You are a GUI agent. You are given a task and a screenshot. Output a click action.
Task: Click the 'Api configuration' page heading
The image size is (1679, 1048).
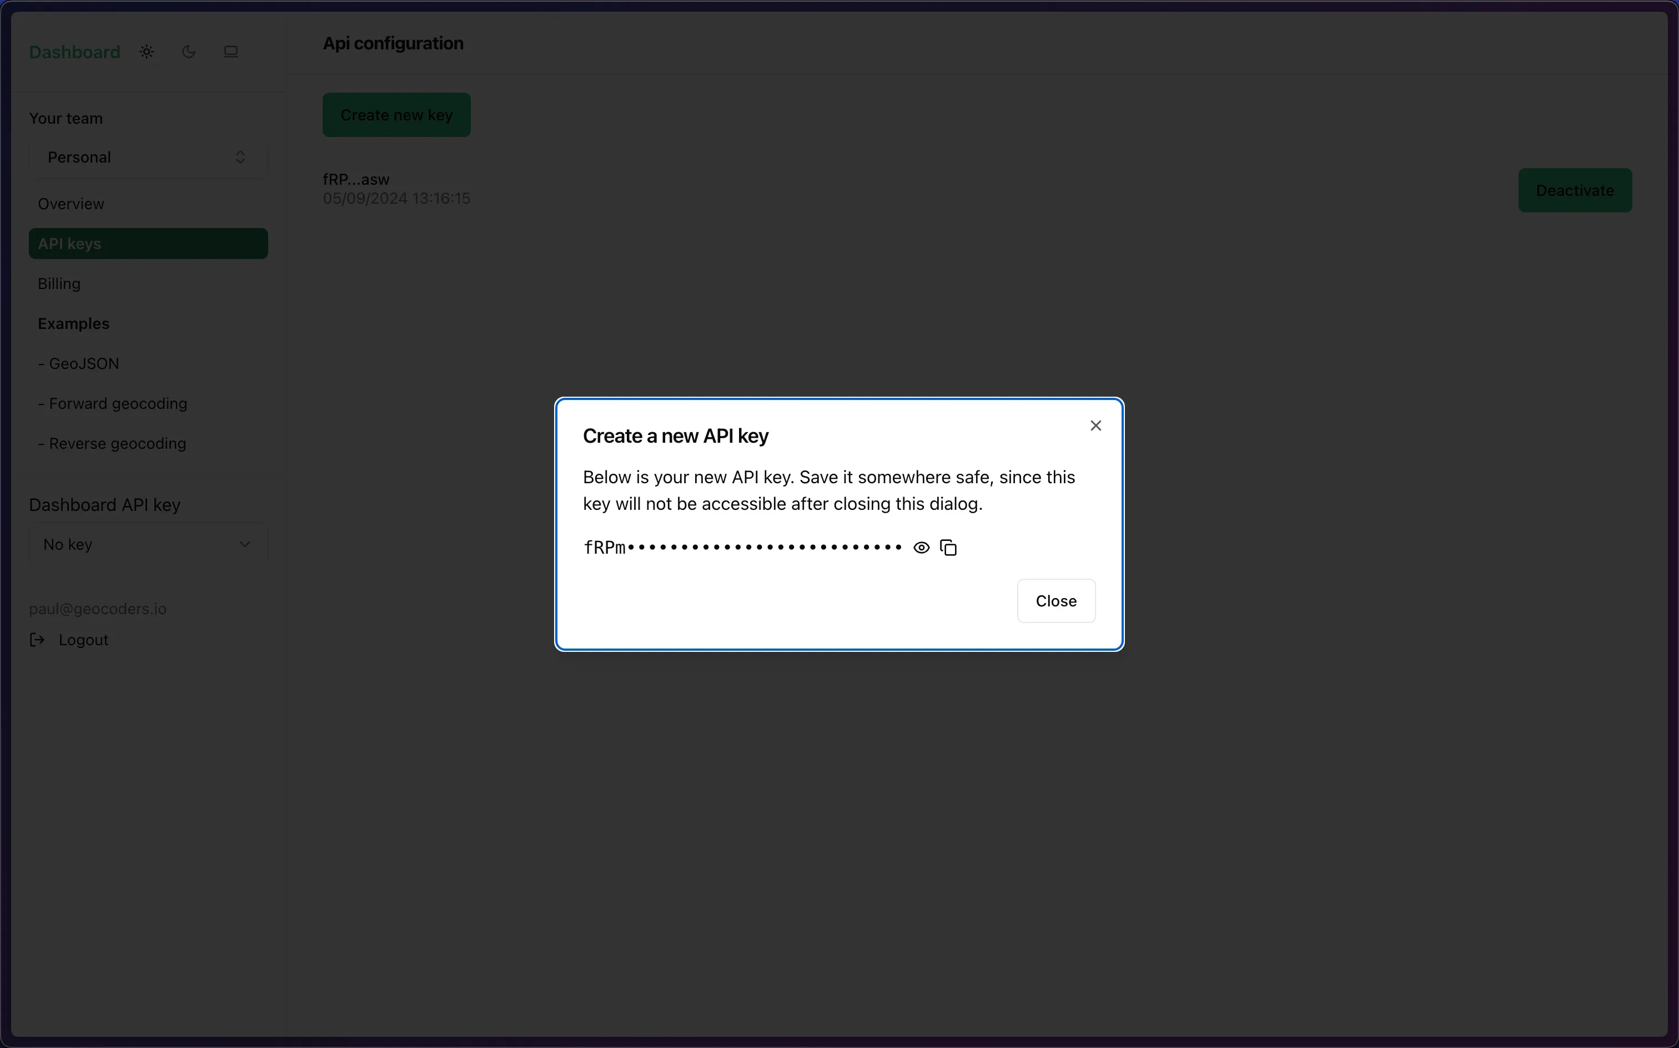point(393,43)
